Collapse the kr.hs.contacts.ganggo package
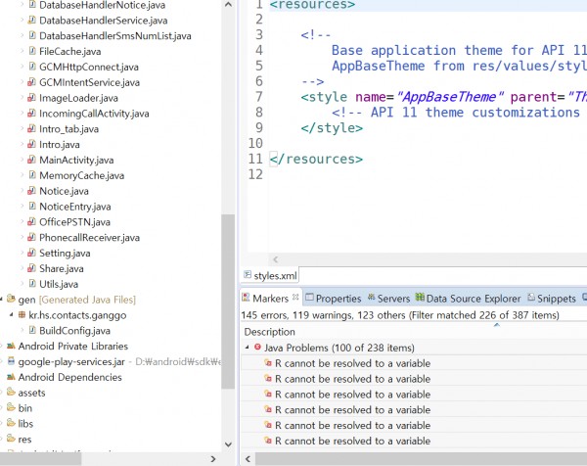 pyautogui.click(x=11, y=314)
